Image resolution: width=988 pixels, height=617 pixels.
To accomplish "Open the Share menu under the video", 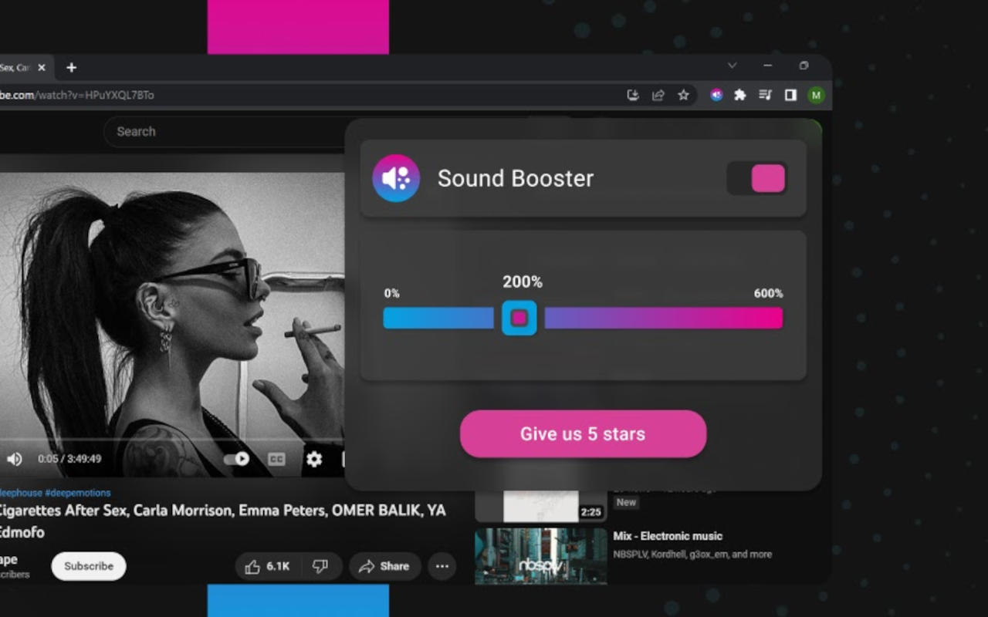I will point(384,566).
